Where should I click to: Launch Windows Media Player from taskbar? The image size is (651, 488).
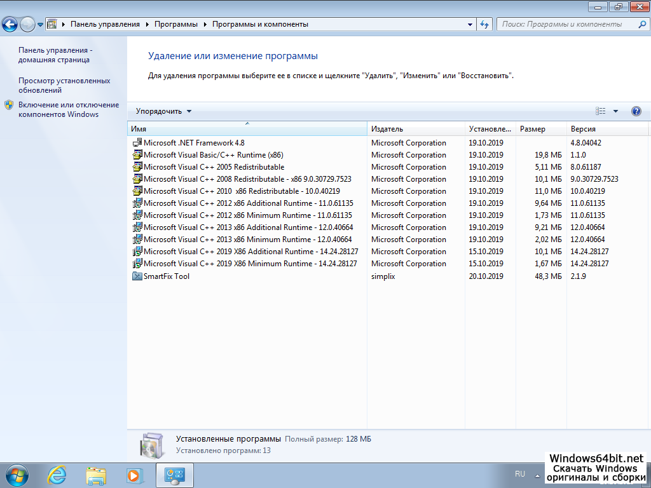point(134,475)
